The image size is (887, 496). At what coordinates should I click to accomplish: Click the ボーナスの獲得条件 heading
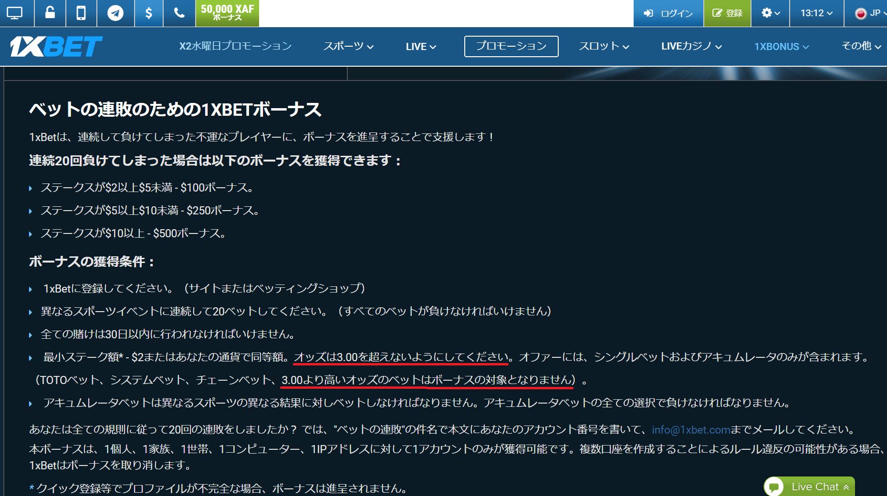pyautogui.click(x=91, y=261)
